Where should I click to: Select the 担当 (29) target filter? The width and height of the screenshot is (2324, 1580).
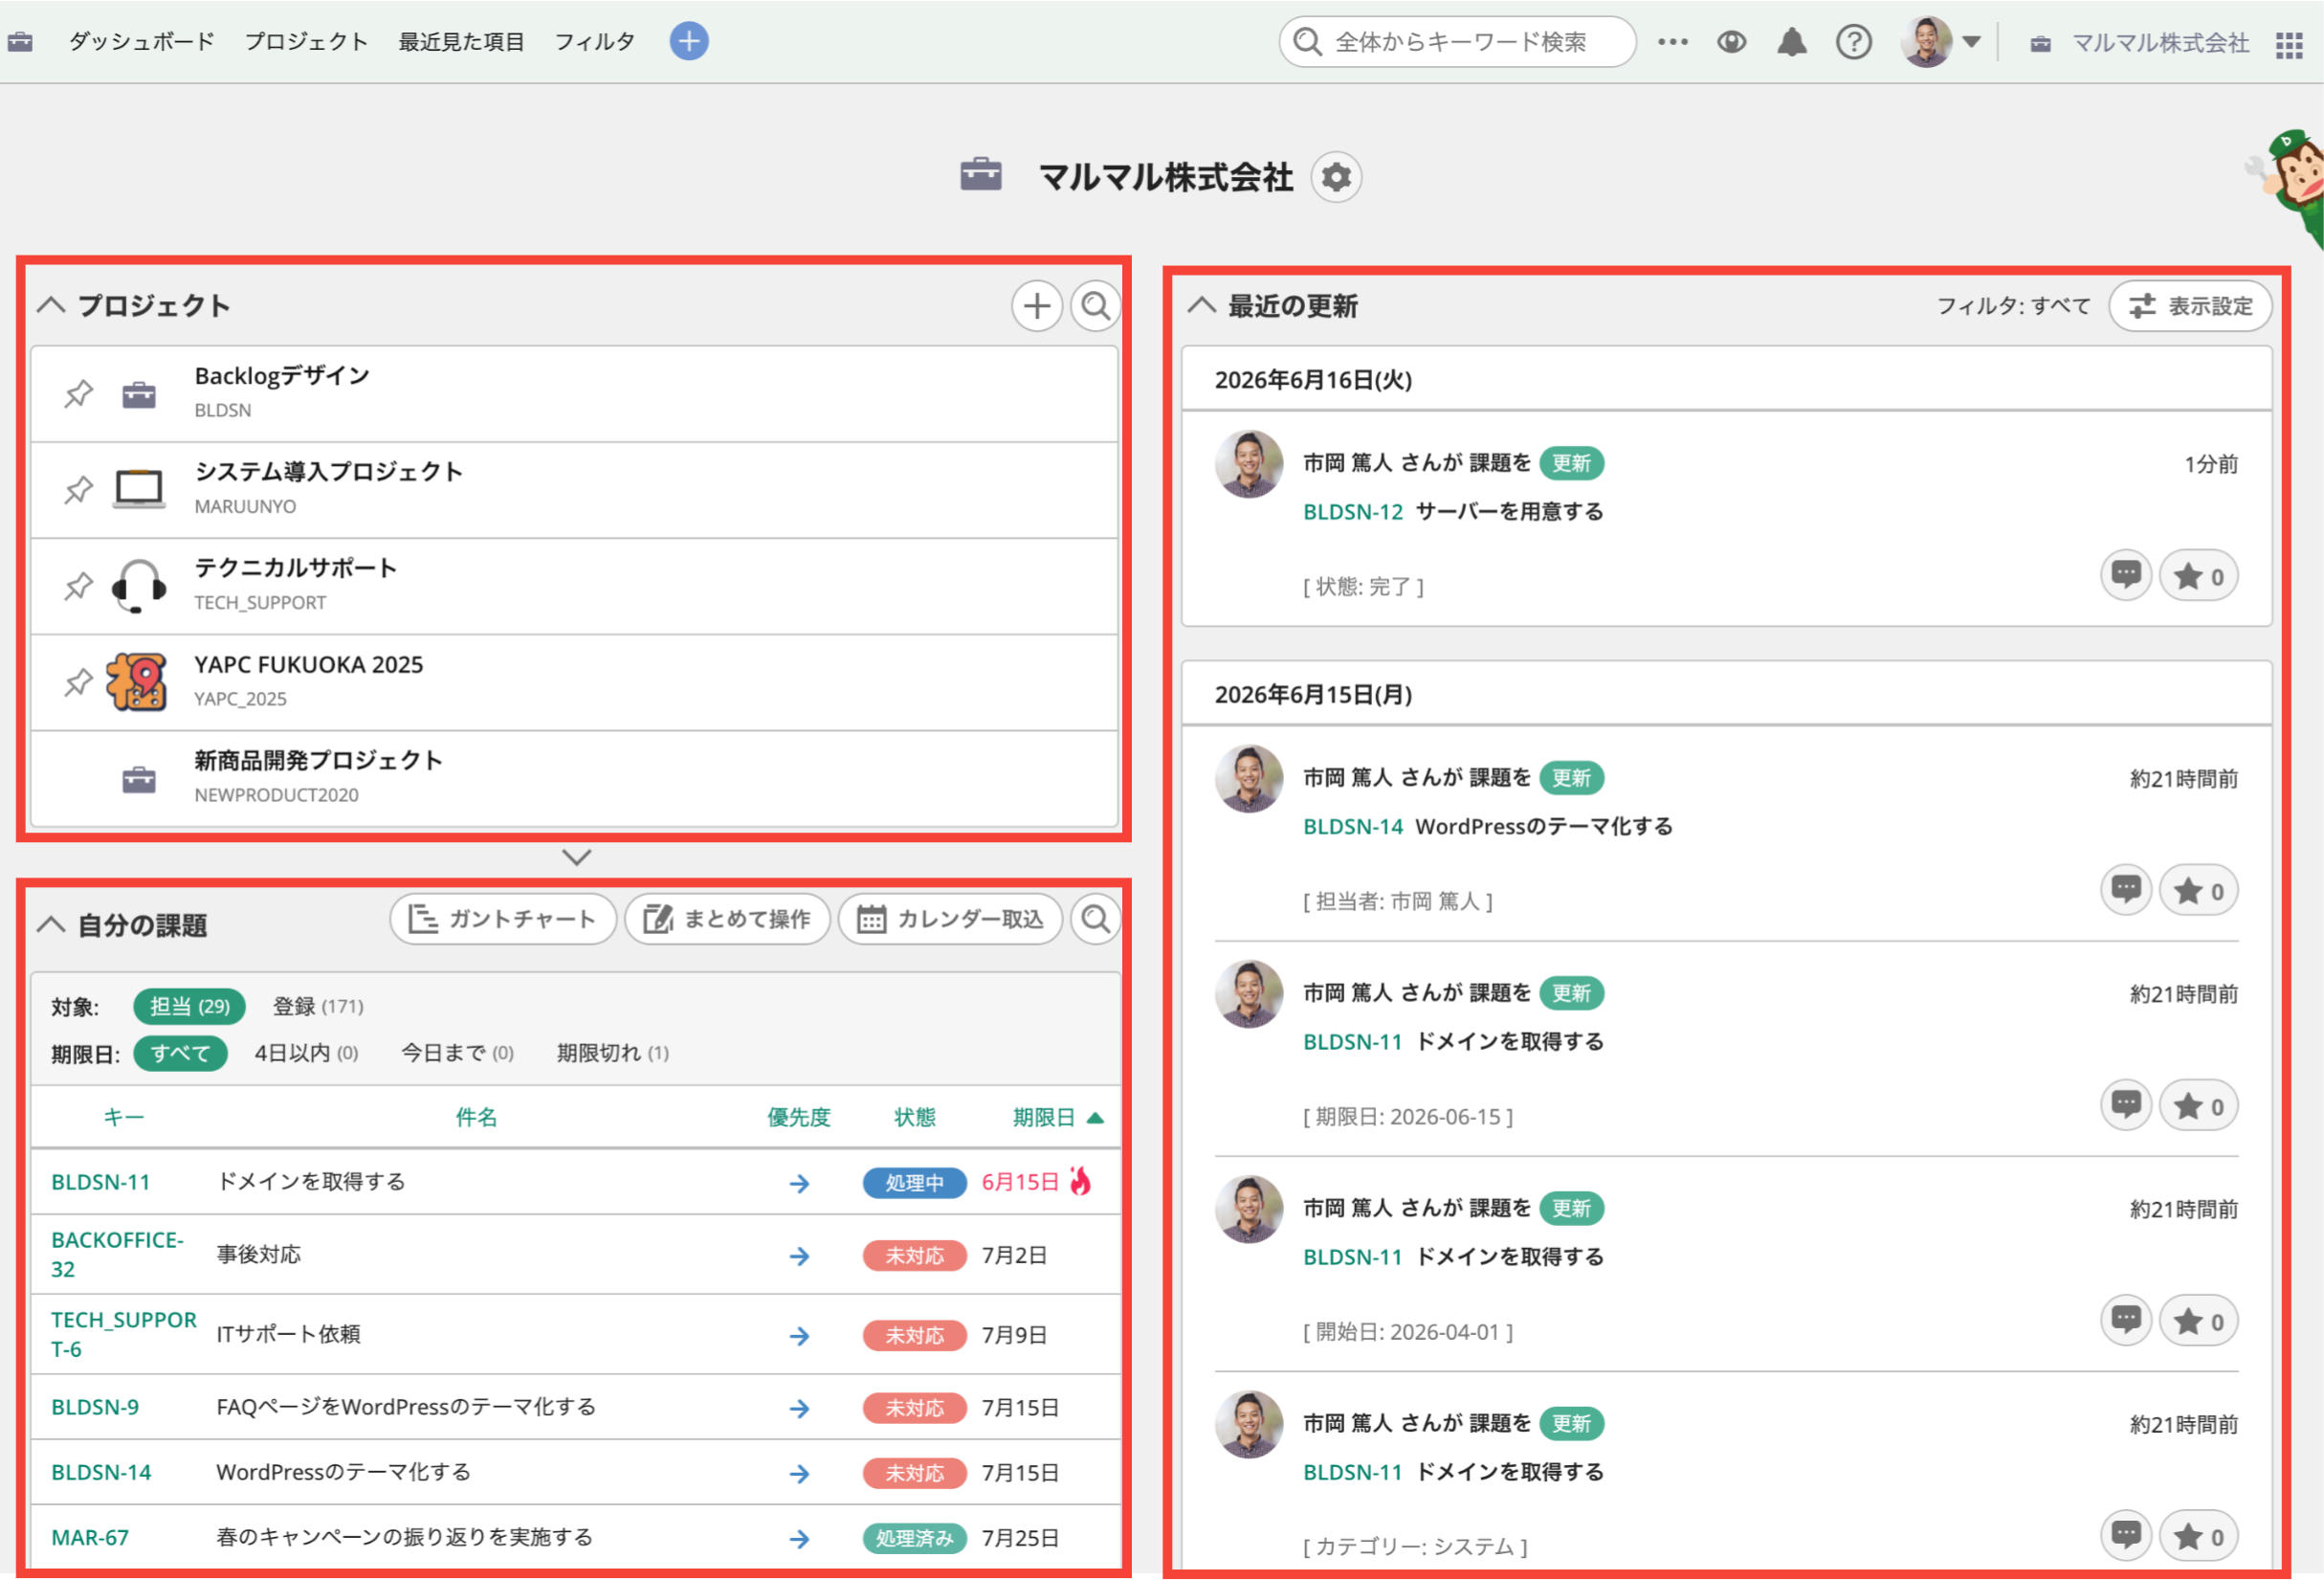pos(189,1006)
